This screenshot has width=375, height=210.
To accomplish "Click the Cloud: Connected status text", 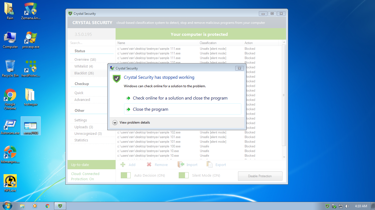I will 85,174.
